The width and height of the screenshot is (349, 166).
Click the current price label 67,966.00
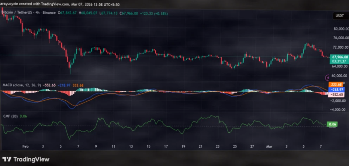tap(340, 57)
